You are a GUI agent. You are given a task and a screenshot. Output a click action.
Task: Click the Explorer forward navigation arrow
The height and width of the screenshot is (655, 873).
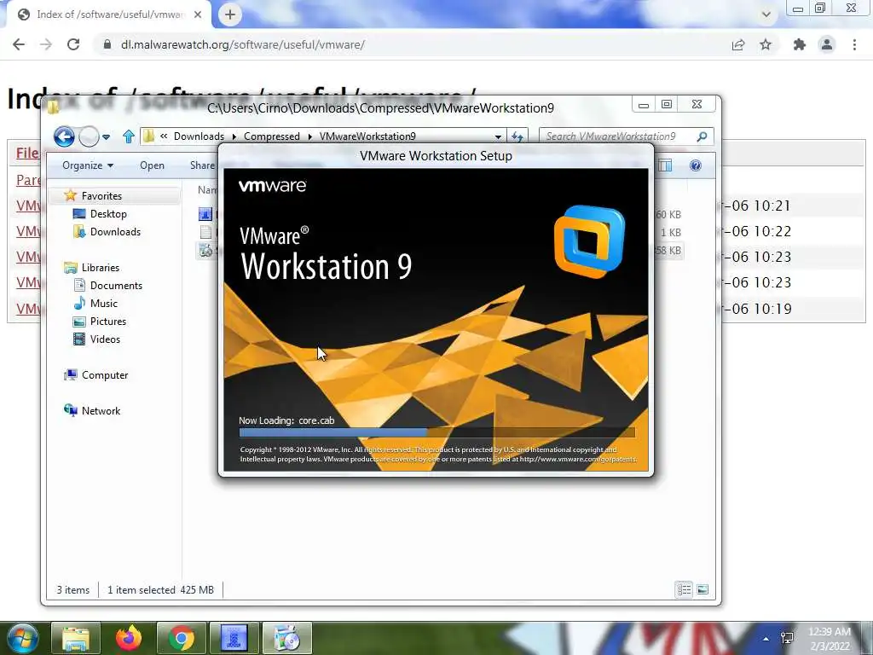click(89, 136)
